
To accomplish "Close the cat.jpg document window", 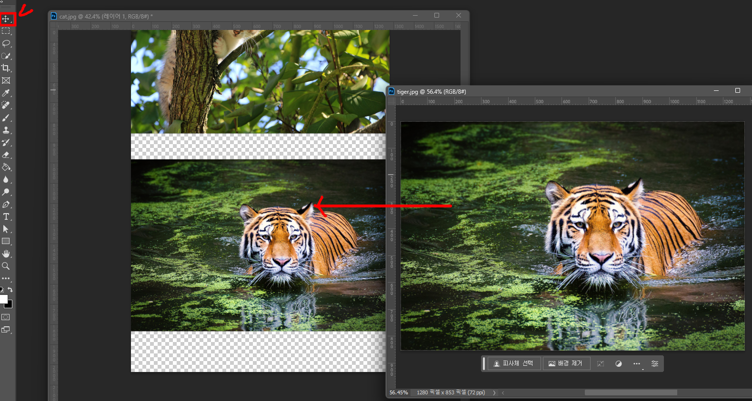I will [x=459, y=16].
